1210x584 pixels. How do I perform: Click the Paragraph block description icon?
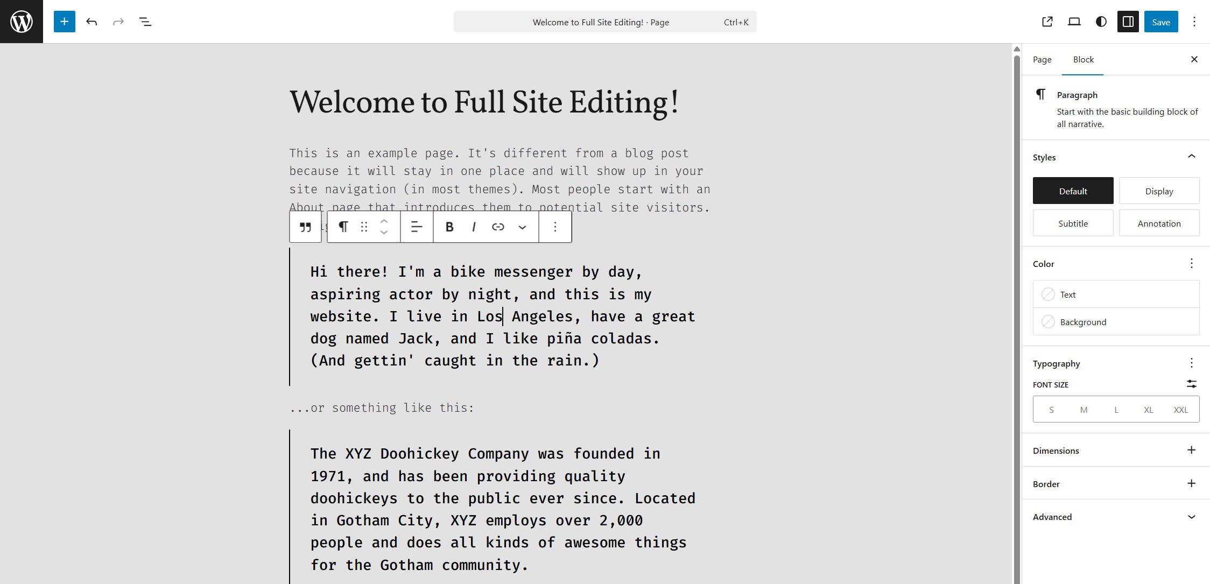point(1041,95)
